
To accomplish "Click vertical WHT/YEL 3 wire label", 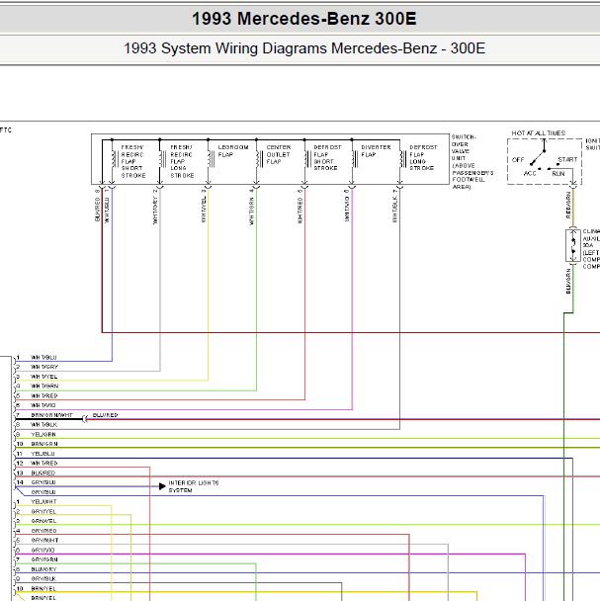I will click(204, 206).
